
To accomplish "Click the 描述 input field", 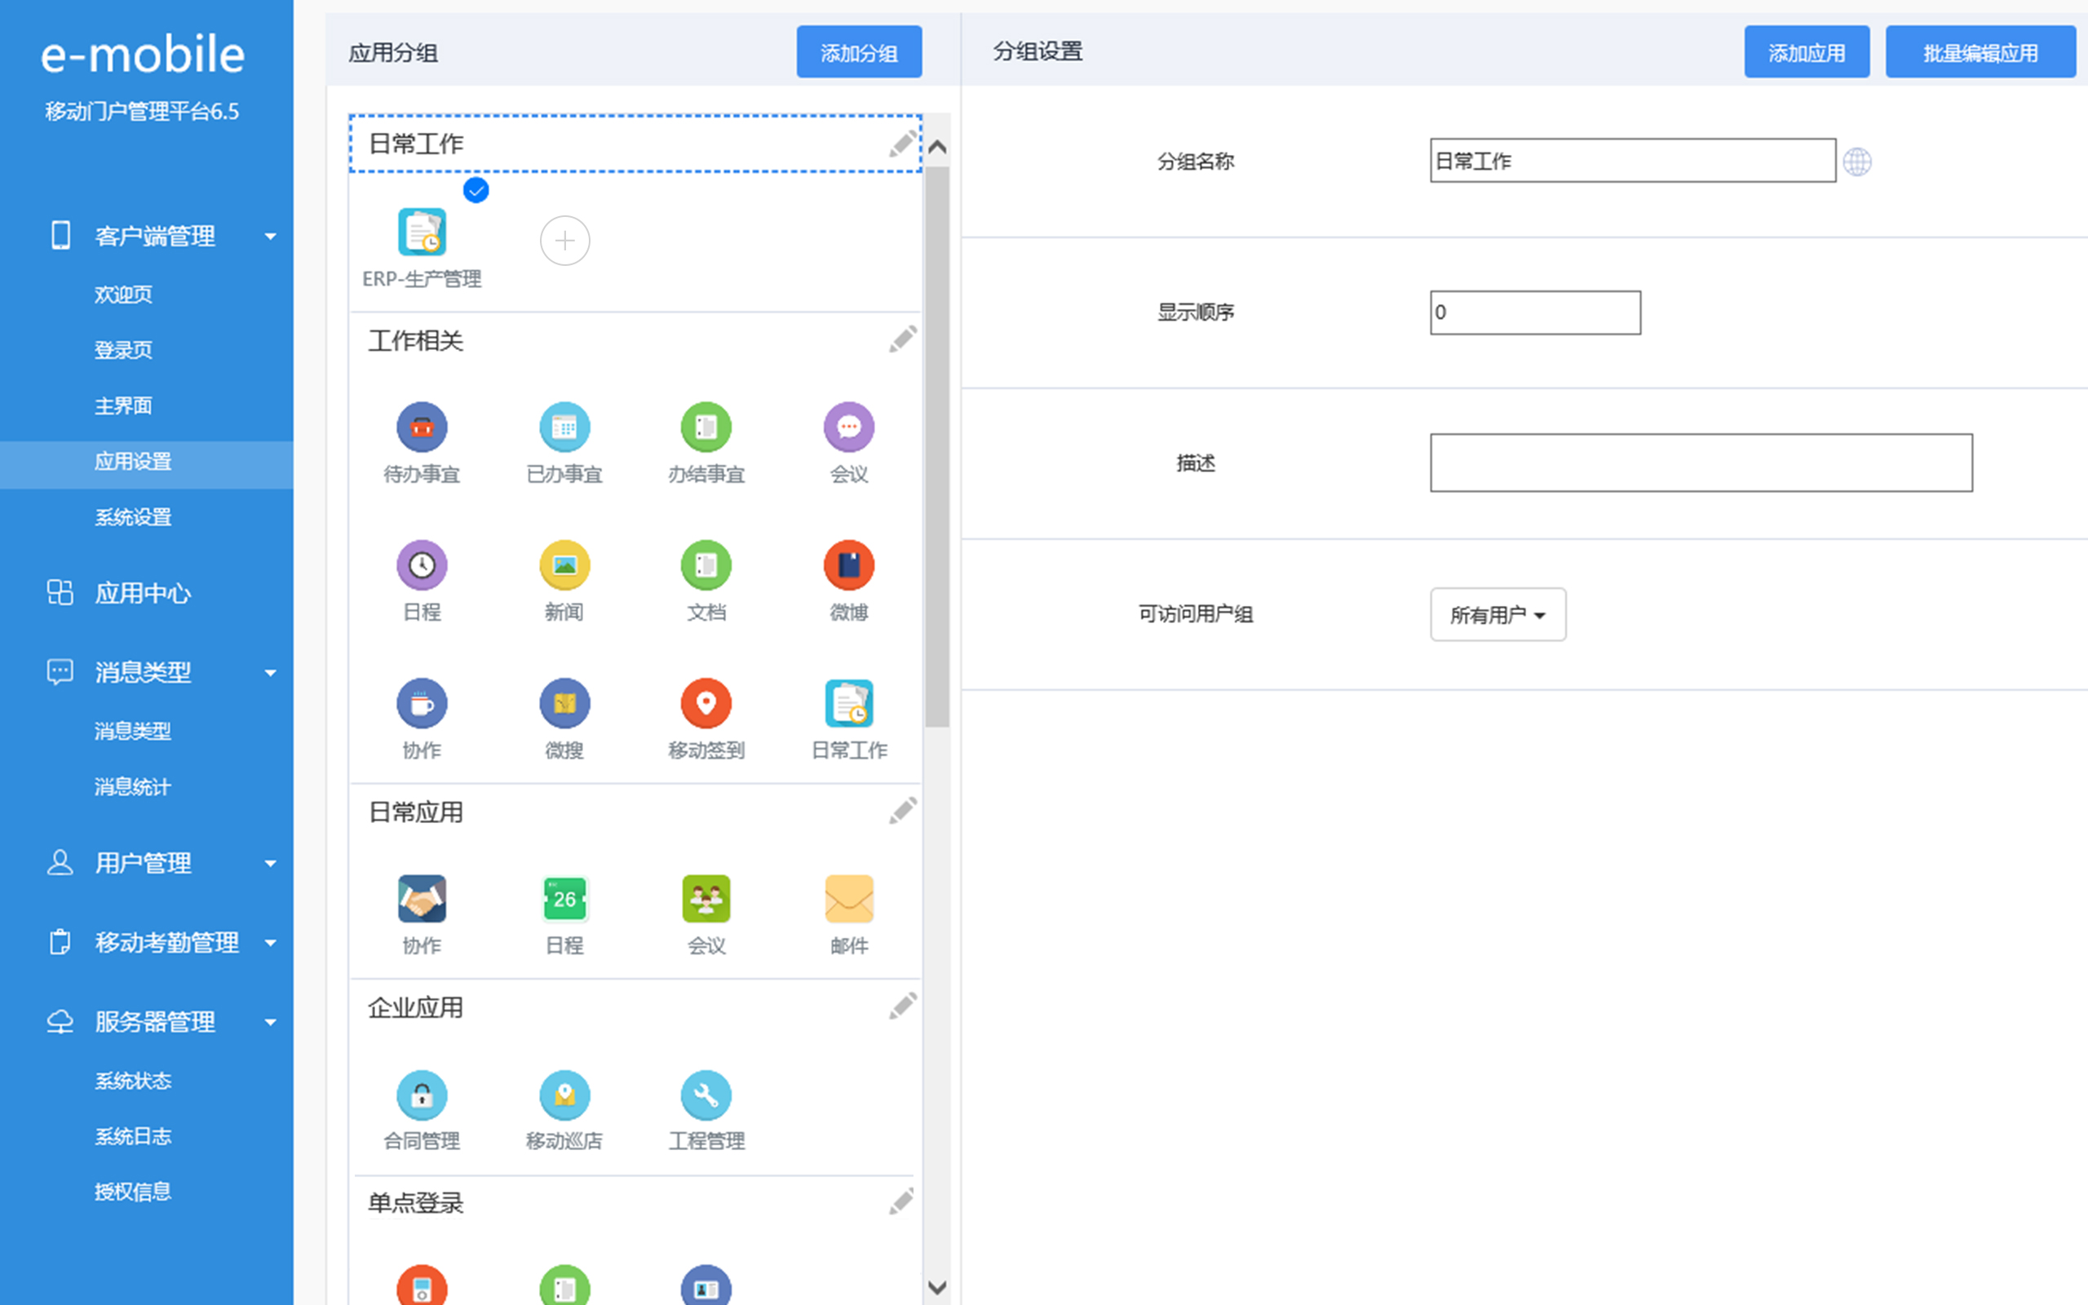I will [1701, 462].
